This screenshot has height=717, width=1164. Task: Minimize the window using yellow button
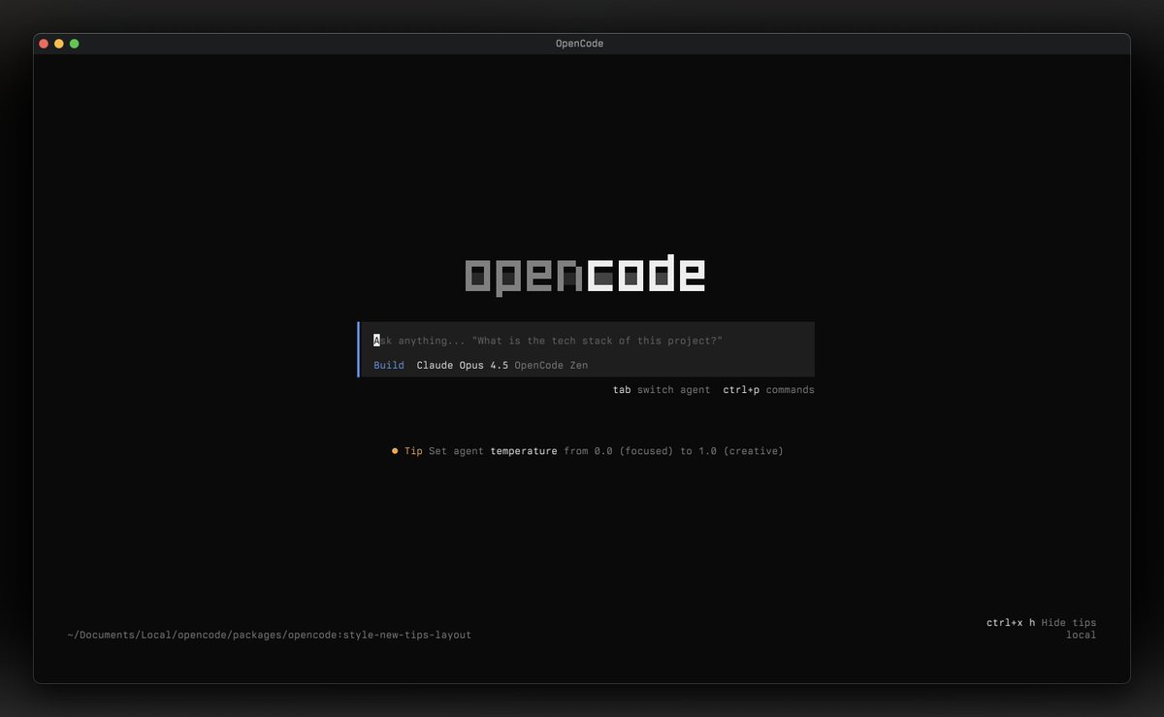59,44
